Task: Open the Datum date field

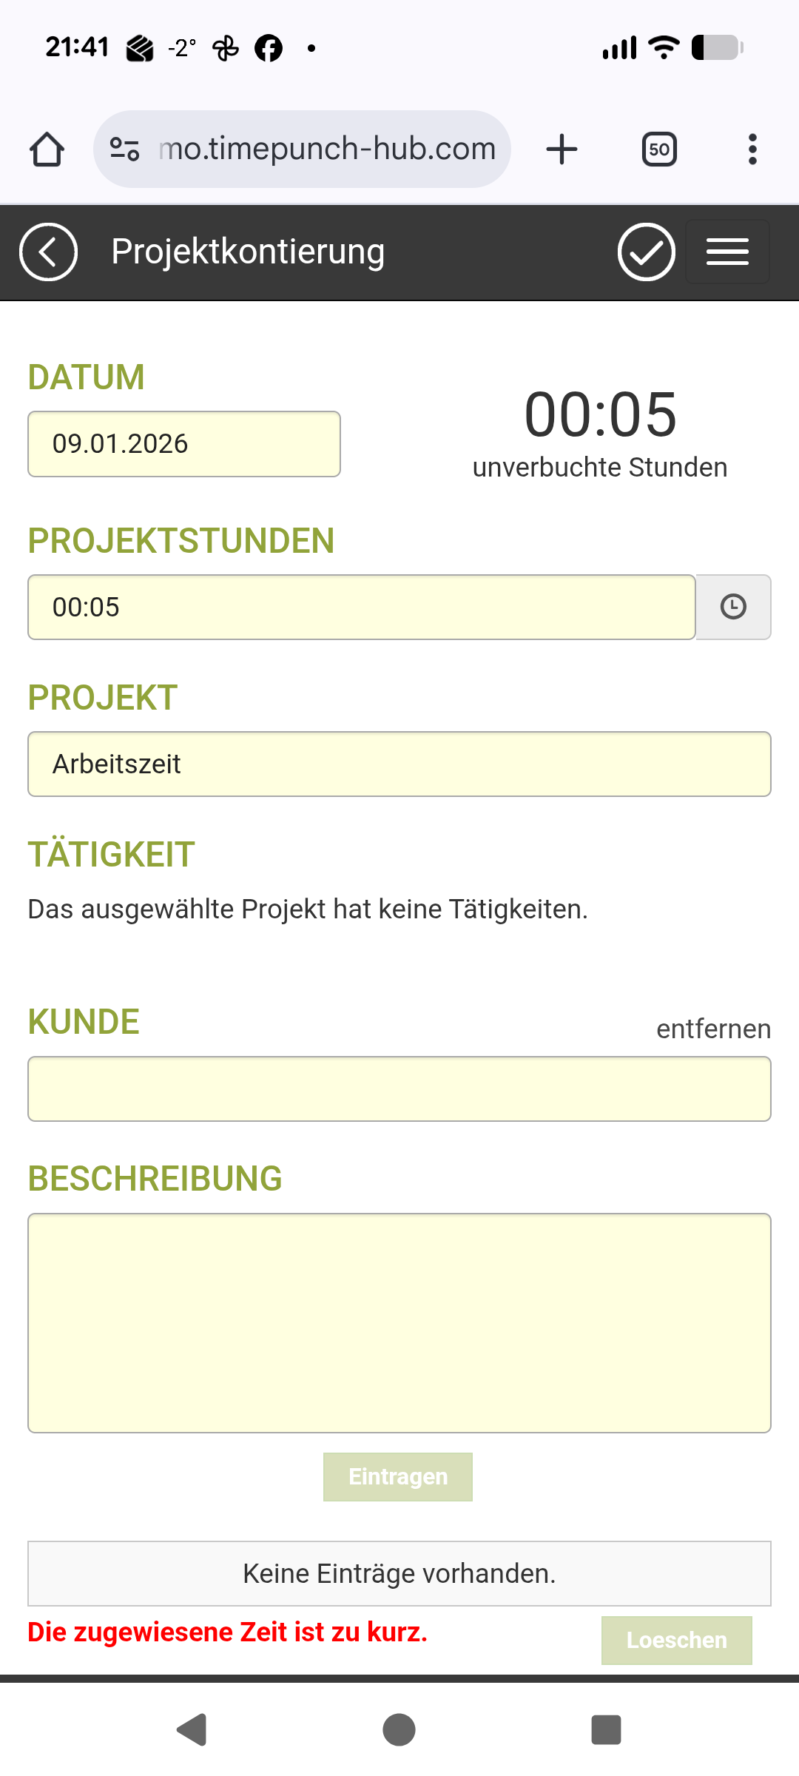Action: tap(184, 444)
